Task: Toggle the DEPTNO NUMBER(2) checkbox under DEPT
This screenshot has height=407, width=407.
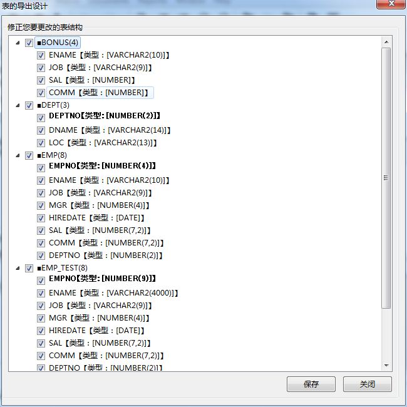Action: 41,118
